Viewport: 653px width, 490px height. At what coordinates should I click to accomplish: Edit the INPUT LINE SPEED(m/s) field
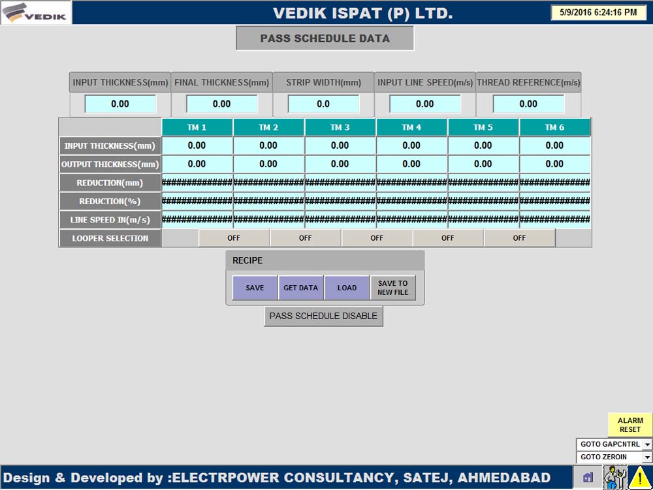tap(425, 104)
